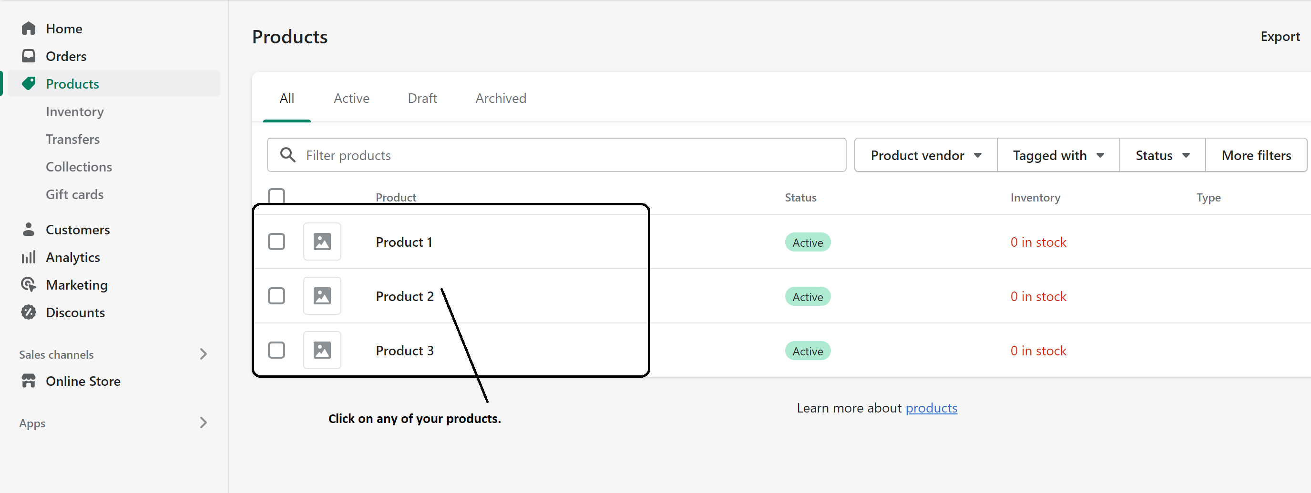Open the Product vendor dropdown
Image resolution: width=1311 pixels, height=493 pixels.
pyautogui.click(x=925, y=155)
